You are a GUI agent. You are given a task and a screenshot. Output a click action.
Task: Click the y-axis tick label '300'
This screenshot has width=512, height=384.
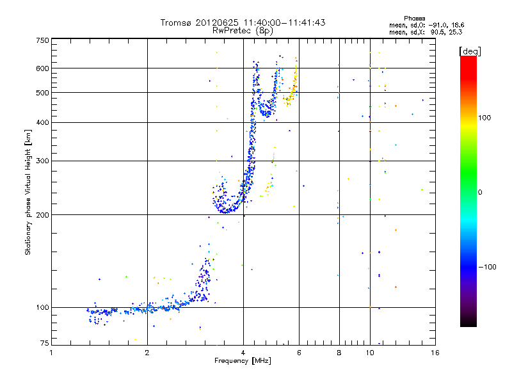(x=42, y=161)
